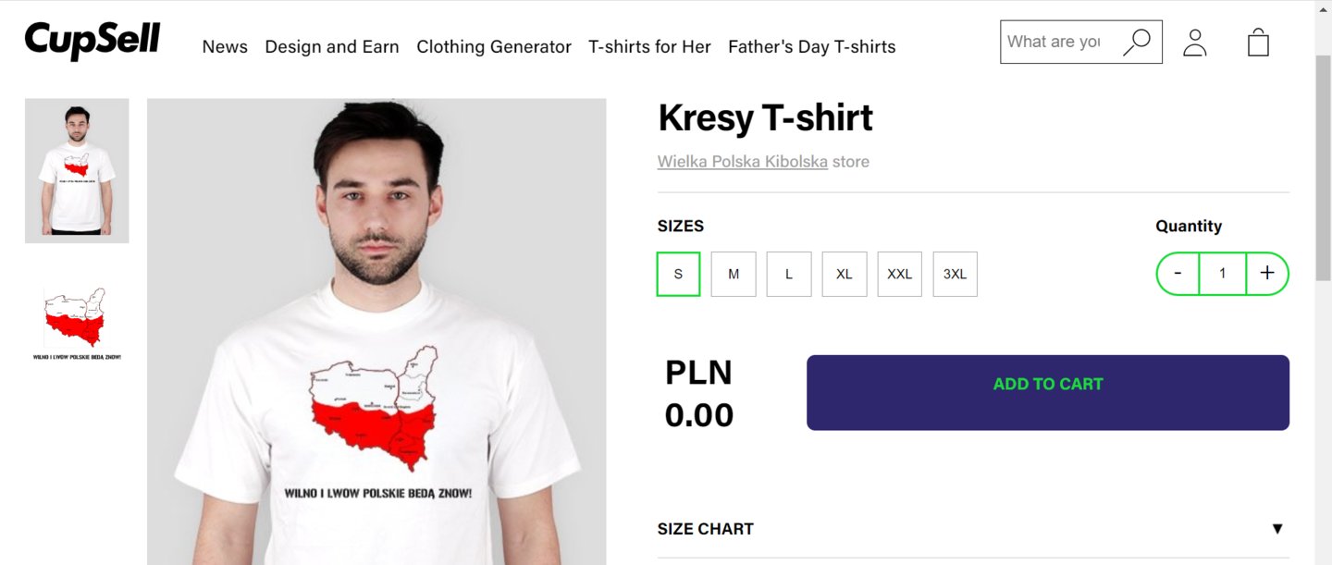Screen dimensions: 1332x565
Task: Expand the Size Chart section arrow
Action: pyautogui.click(x=1277, y=529)
